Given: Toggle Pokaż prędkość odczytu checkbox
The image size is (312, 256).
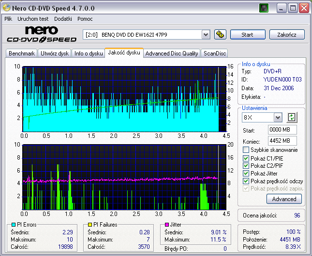Looking at the screenshot, I should point(246,181).
